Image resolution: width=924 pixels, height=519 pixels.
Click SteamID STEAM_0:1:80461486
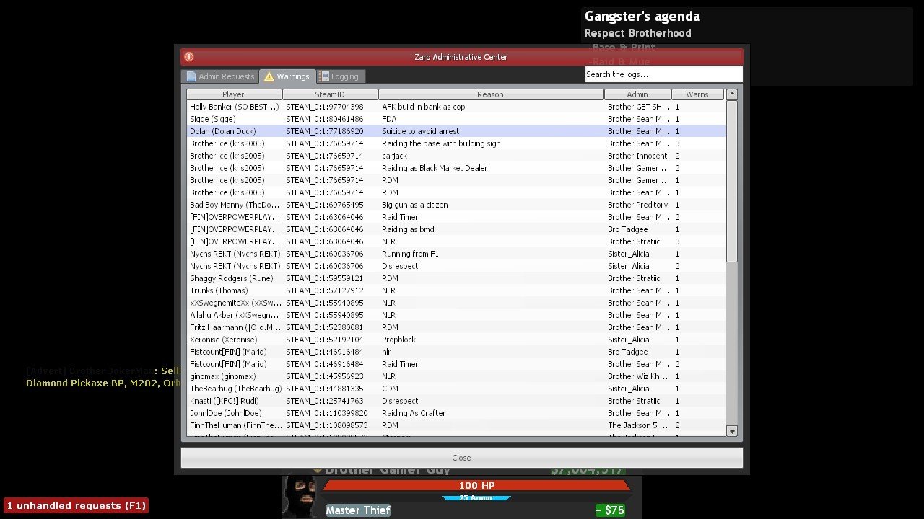(325, 119)
